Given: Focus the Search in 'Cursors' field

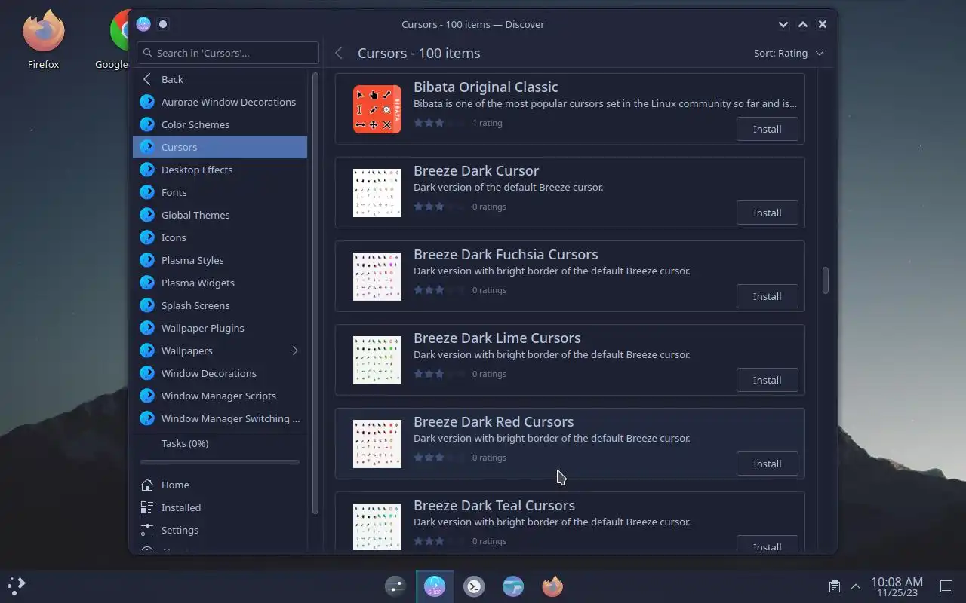Looking at the screenshot, I should coord(228,53).
